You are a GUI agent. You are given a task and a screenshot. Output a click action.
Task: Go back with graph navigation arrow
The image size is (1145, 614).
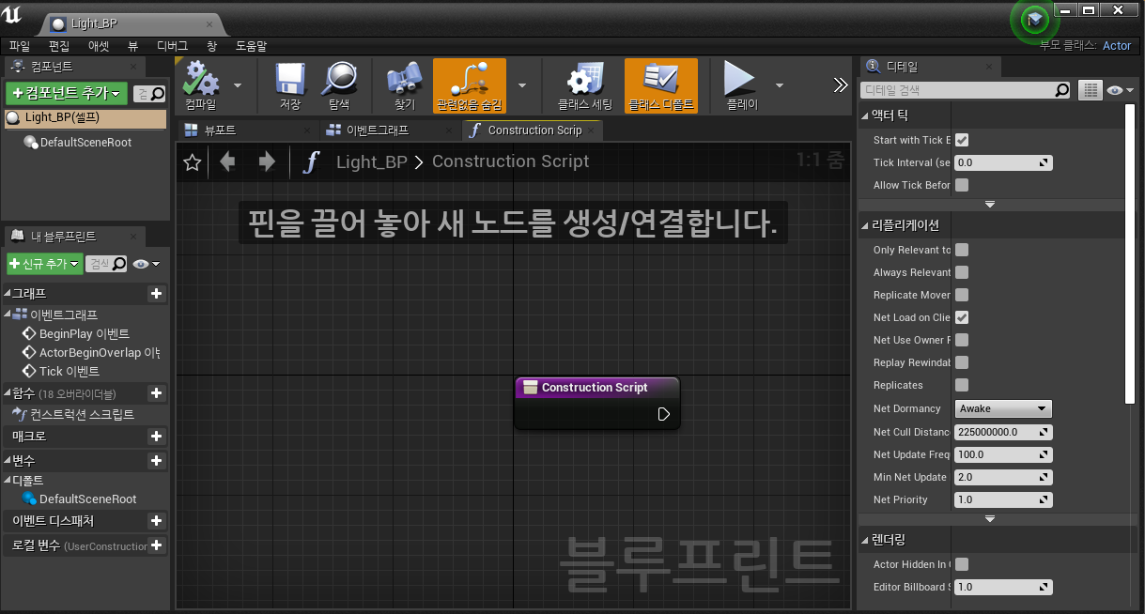point(227,161)
